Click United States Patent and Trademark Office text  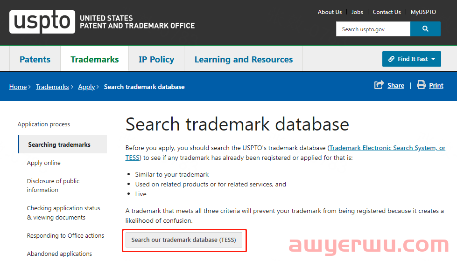[x=137, y=22]
